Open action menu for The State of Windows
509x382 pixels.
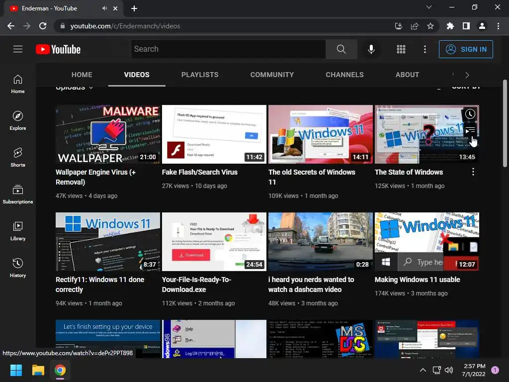click(x=473, y=172)
